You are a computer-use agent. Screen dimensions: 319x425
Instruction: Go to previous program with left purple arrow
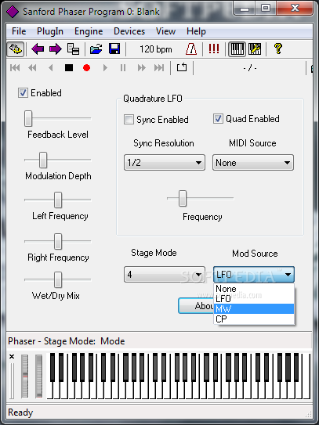pos(38,49)
